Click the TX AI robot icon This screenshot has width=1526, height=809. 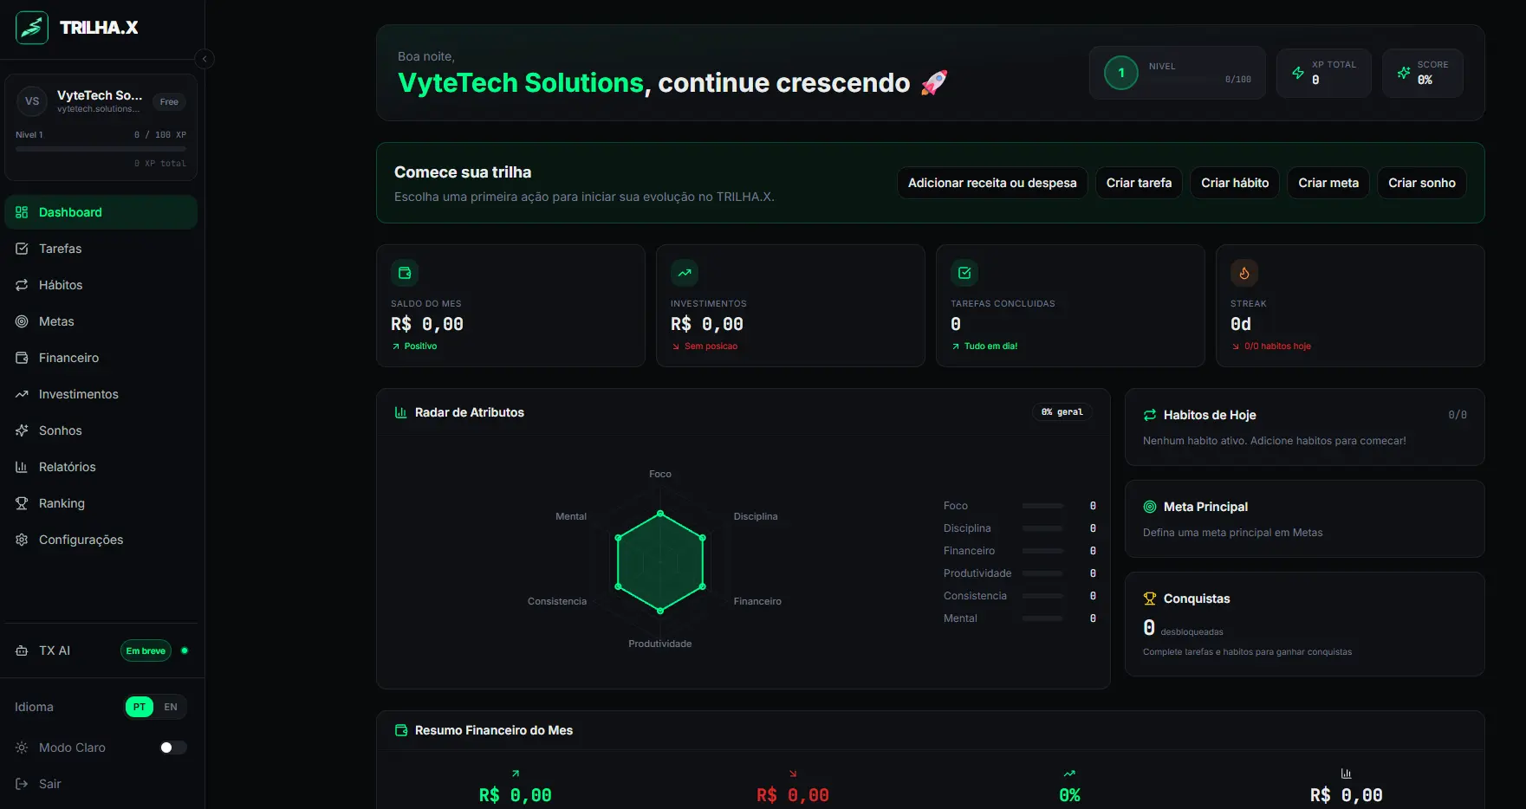(22, 650)
